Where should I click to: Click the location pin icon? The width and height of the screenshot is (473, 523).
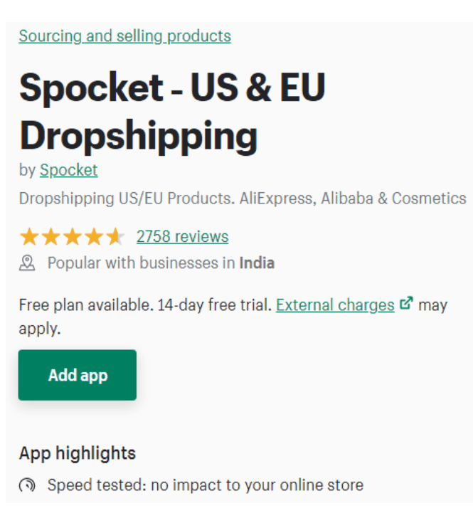coord(27,263)
